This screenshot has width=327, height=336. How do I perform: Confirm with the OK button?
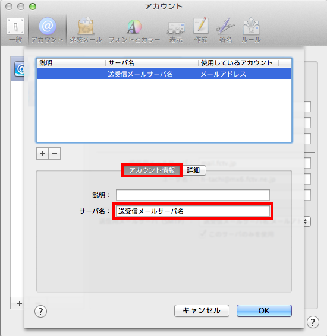[x=264, y=310]
